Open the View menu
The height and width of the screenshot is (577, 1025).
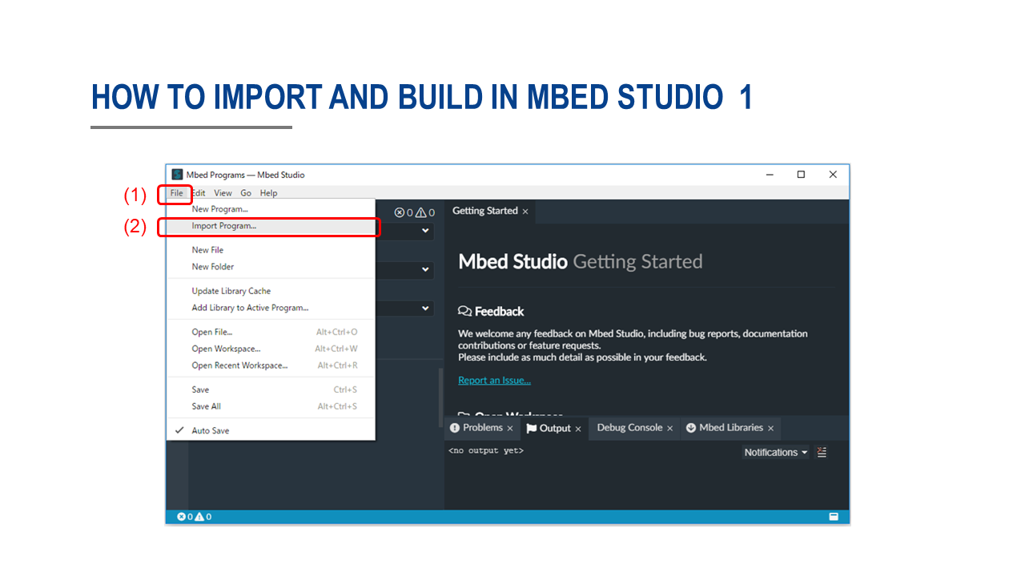pos(223,193)
